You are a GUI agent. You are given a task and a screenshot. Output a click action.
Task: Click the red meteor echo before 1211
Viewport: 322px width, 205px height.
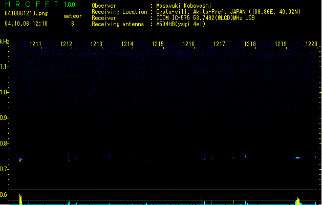point(20,159)
